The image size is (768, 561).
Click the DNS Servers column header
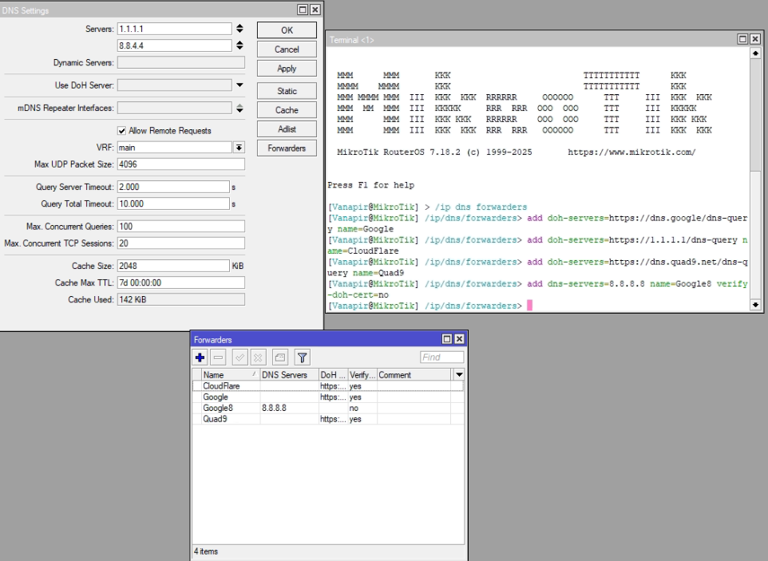click(284, 374)
